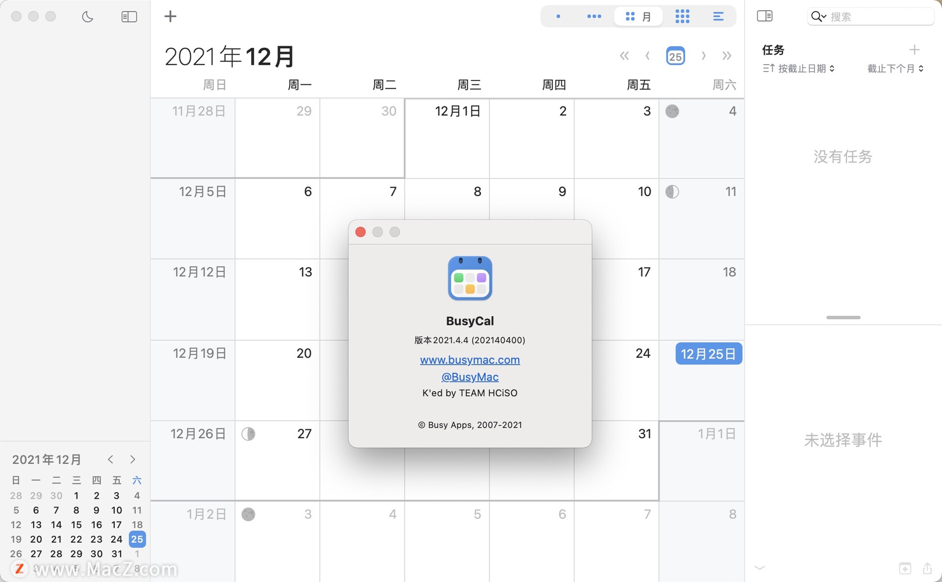The image size is (942, 582).
Task: Click add attachment icon bottom right
Action: tap(905, 568)
